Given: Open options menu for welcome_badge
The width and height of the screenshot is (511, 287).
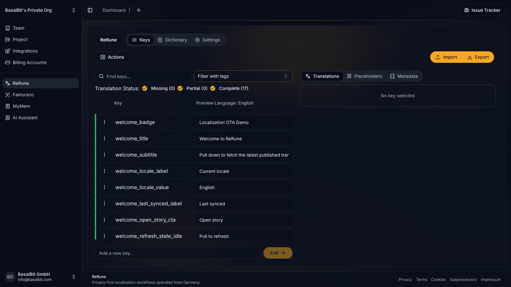Looking at the screenshot, I should pos(104,122).
